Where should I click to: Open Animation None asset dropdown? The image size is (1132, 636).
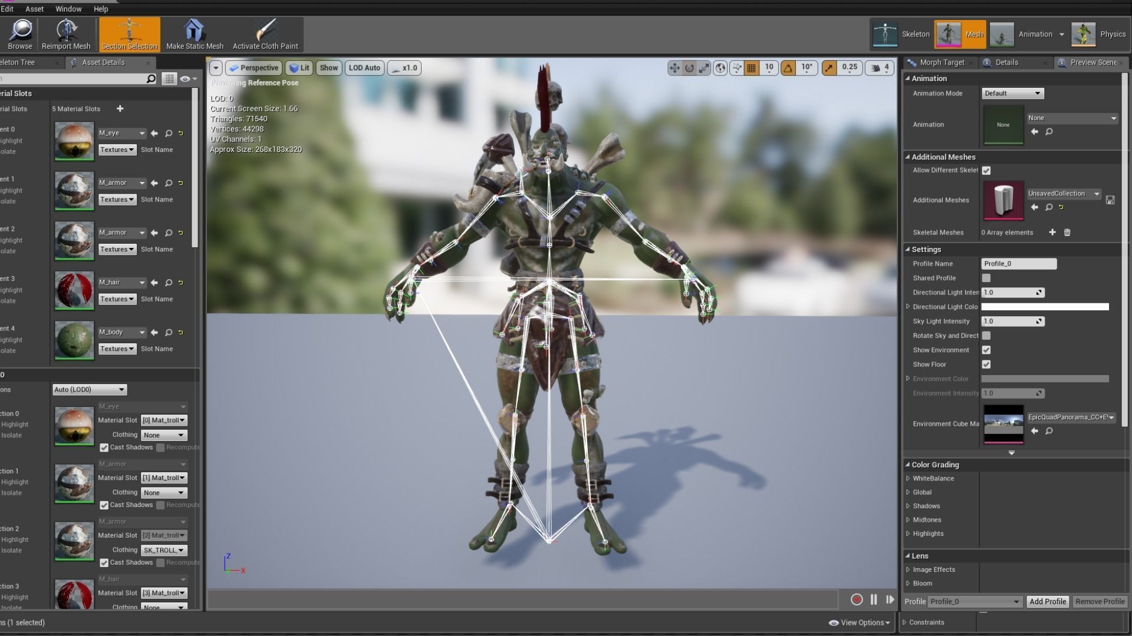(1072, 118)
